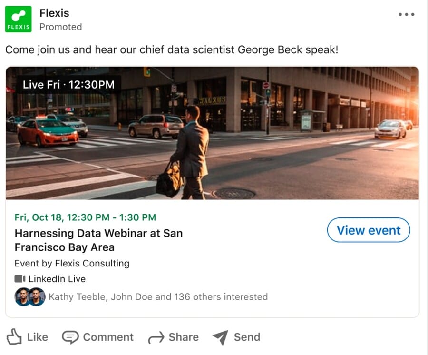Open the Flexis company logo
This screenshot has height=355, width=428.
[x=18, y=19]
